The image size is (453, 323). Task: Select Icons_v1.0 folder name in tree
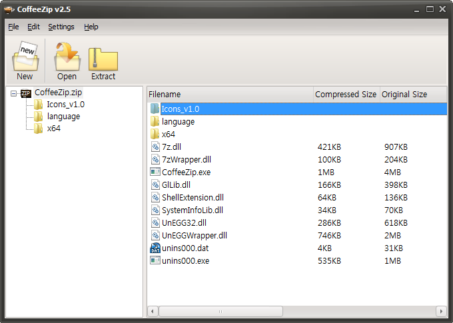coord(66,105)
